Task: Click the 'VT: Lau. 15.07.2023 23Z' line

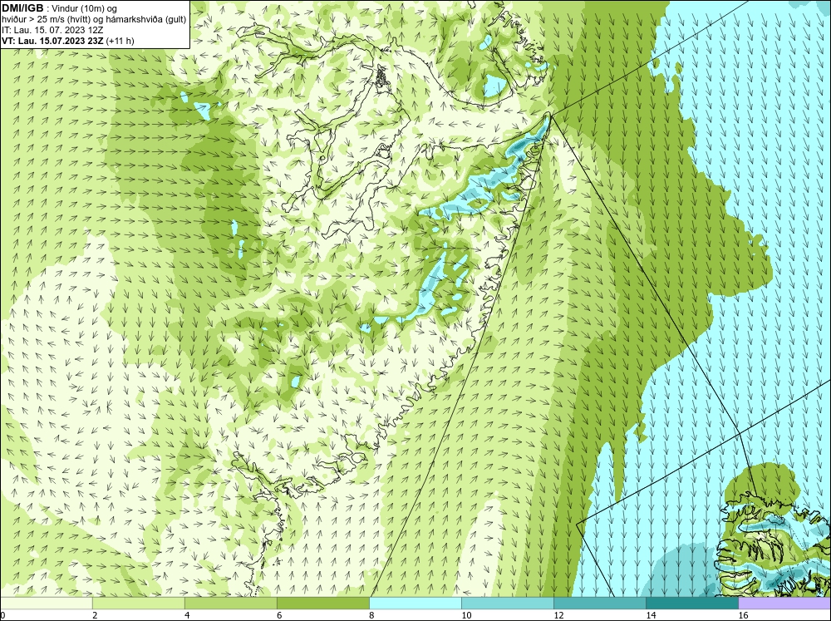Action: [x=53, y=41]
